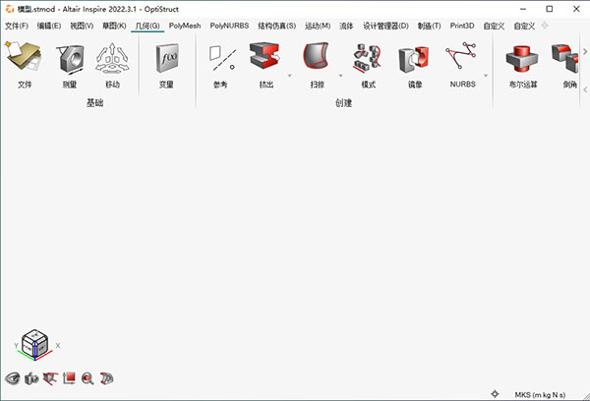This screenshot has height=401, width=590.
Task: Toggle the section cut view icon
Action: tap(51, 377)
